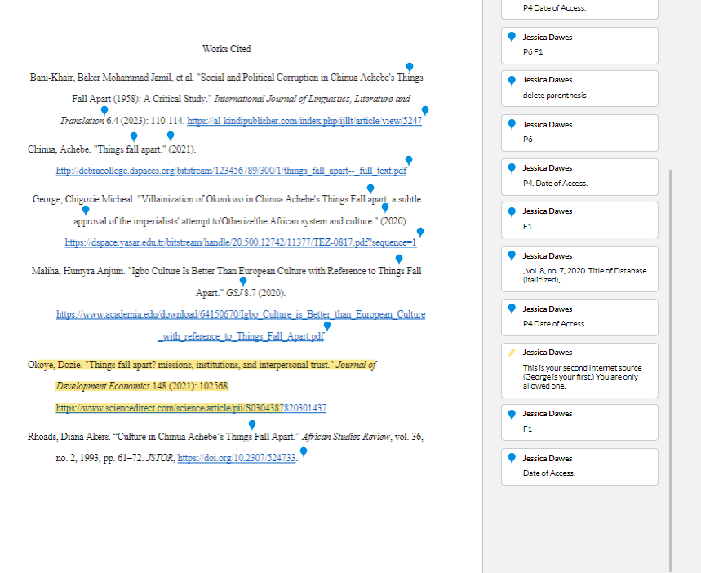701x573 pixels.
Task: Select the comment pin above "GSJ 8.7 (2020)"
Action: [x=243, y=282]
